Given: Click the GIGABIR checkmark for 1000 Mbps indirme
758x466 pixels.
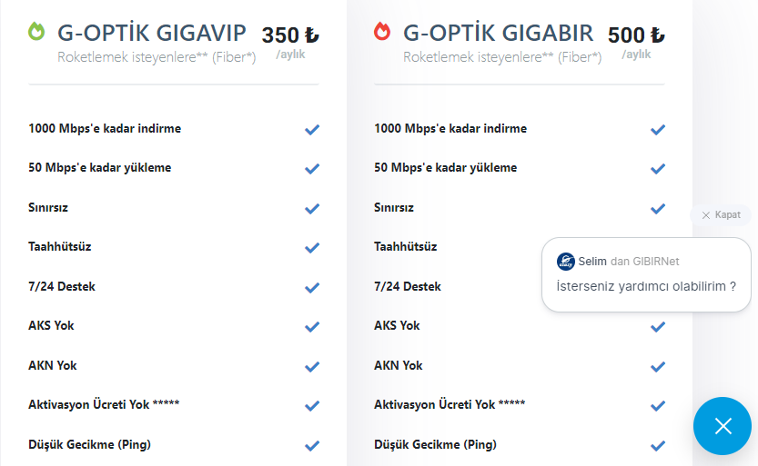Looking at the screenshot, I should [x=658, y=129].
